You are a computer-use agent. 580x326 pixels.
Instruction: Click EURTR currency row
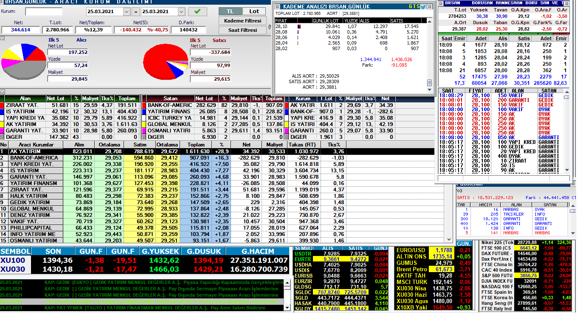click(341, 259)
